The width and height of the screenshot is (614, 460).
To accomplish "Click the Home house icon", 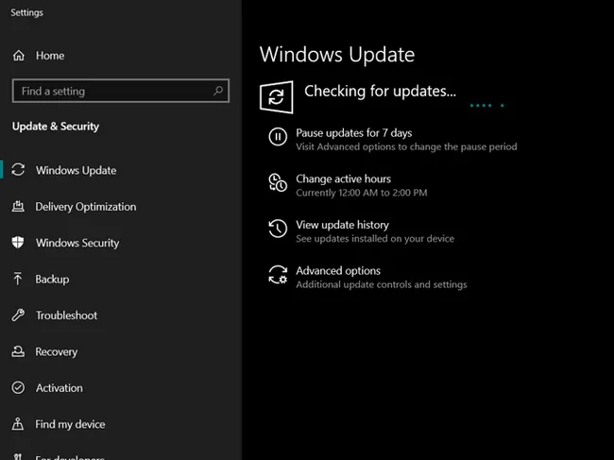I will [x=18, y=56].
